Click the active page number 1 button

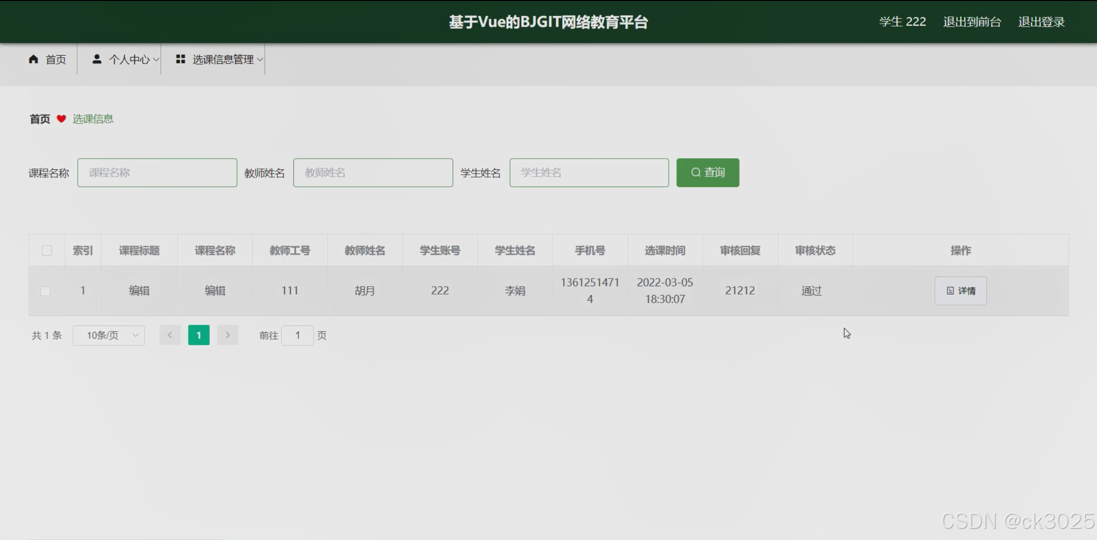coord(199,335)
